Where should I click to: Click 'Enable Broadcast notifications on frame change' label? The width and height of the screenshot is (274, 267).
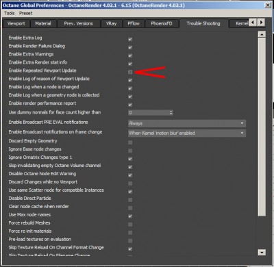coord(55,132)
